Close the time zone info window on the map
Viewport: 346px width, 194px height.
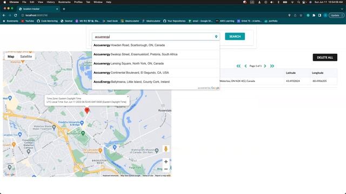point(128,96)
